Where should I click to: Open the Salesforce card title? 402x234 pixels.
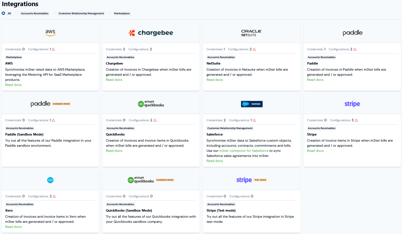point(215,134)
